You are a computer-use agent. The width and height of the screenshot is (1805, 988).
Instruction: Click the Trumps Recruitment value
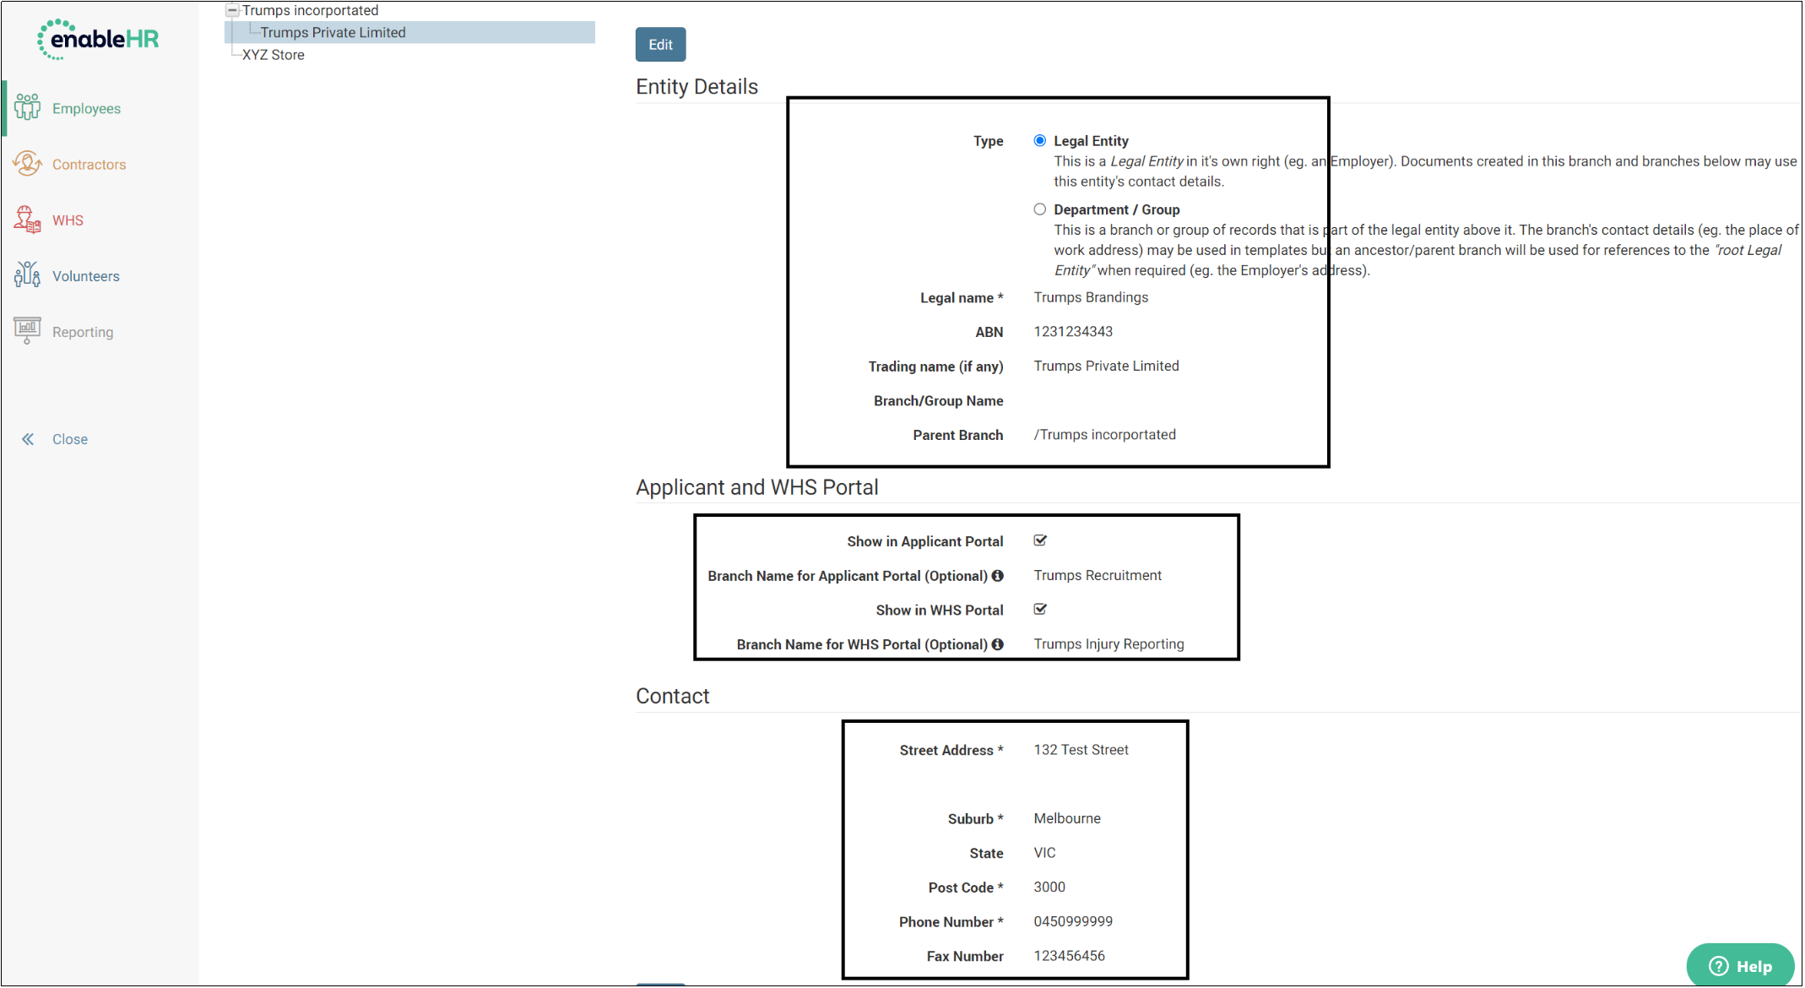tap(1098, 575)
